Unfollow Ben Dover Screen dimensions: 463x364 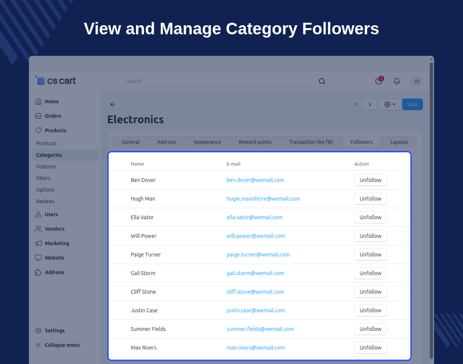(x=370, y=180)
